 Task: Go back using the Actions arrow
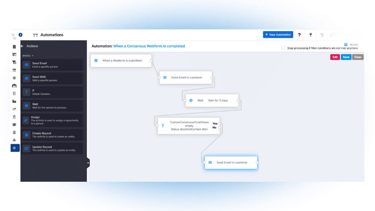click(22, 46)
